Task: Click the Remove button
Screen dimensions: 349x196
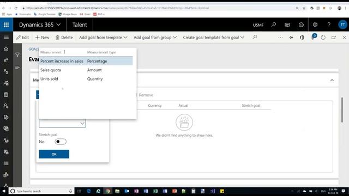Action: (x=146, y=95)
